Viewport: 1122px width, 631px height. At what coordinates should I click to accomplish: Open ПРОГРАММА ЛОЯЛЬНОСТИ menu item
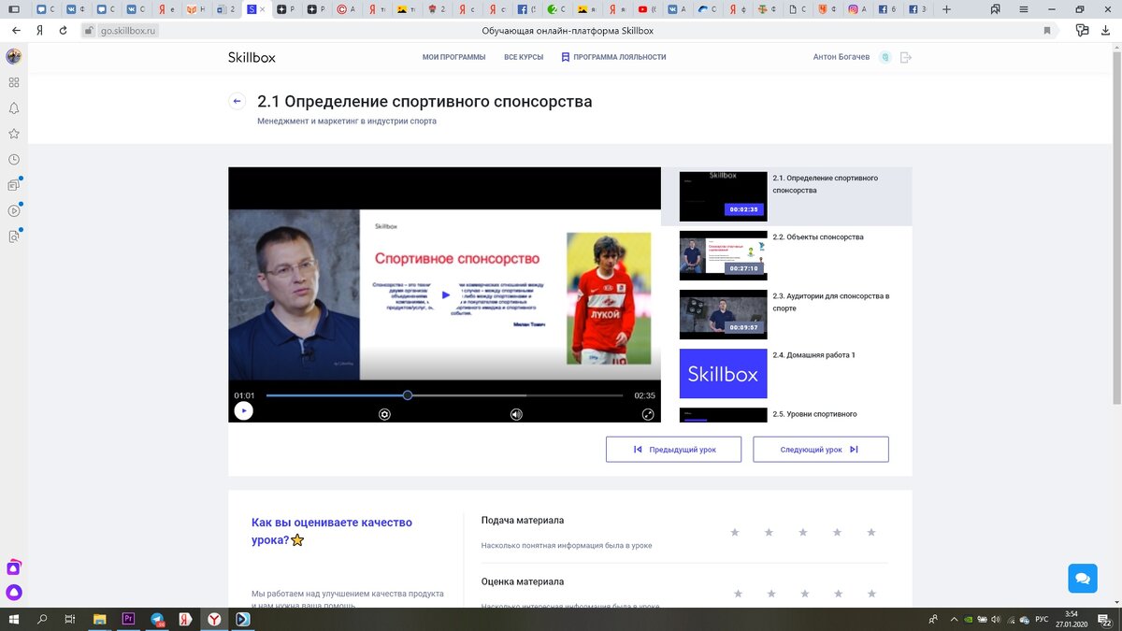coord(613,57)
